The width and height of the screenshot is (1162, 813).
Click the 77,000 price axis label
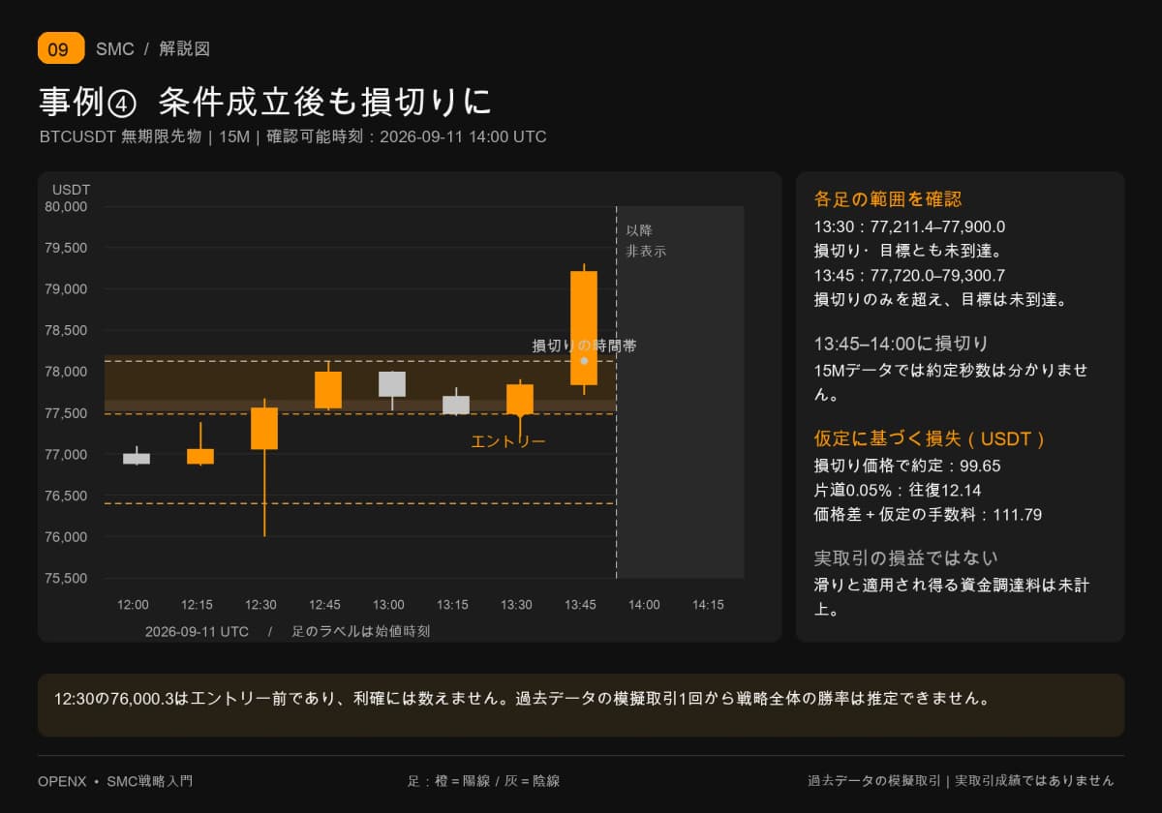67,455
